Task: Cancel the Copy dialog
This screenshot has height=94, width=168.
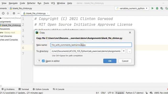Action: coord(125,61)
